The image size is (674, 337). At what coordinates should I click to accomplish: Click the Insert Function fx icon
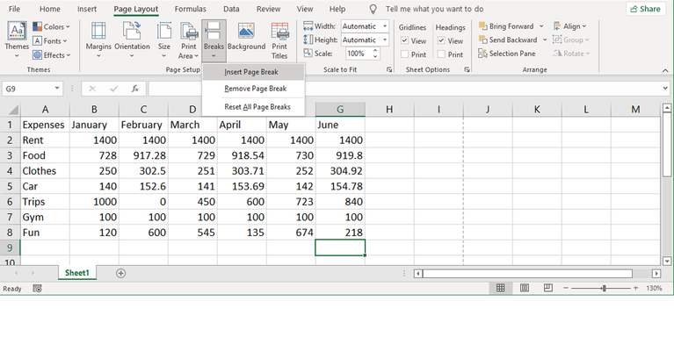pyautogui.click(x=135, y=89)
